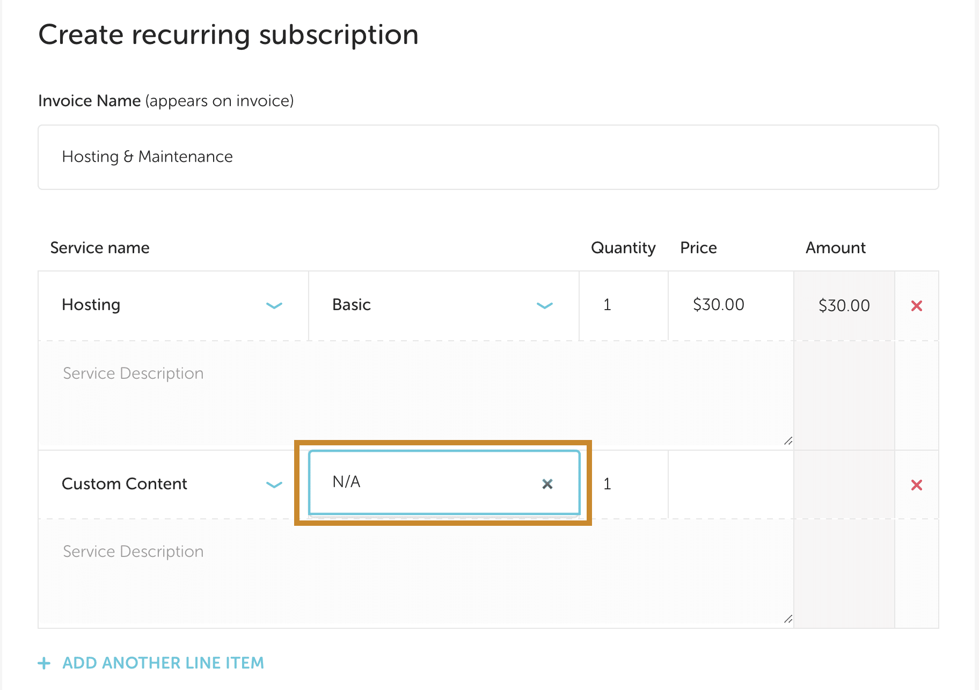Click the empty Custom Content amount cell
The image size is (979, 690).
(x=844, y=485)
